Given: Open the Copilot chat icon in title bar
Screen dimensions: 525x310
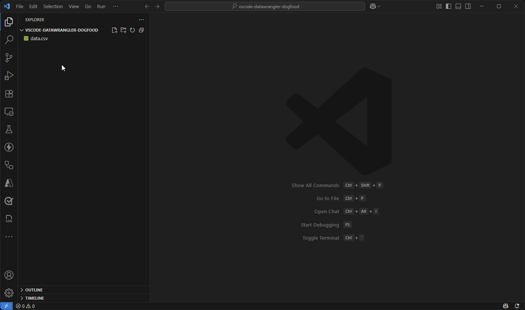Looking at the screenshot, I should click(373, 6).
